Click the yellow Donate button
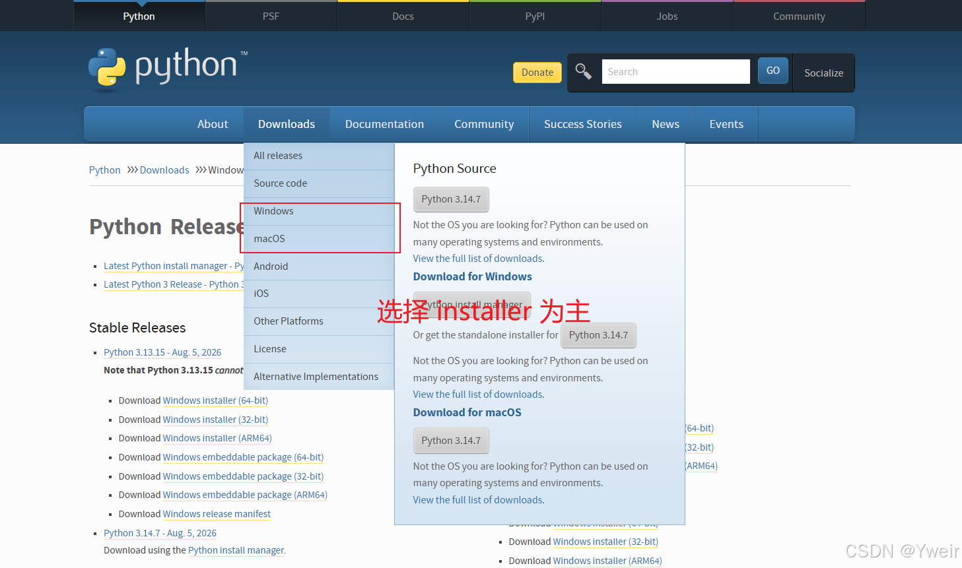The image size is (962, 568). [x=537, y=73]
